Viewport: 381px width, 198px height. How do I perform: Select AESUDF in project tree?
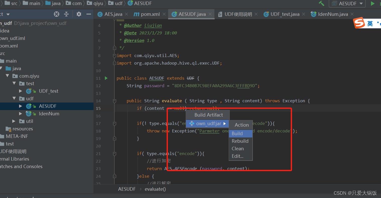pyautogui.click(x=47, y=106)
